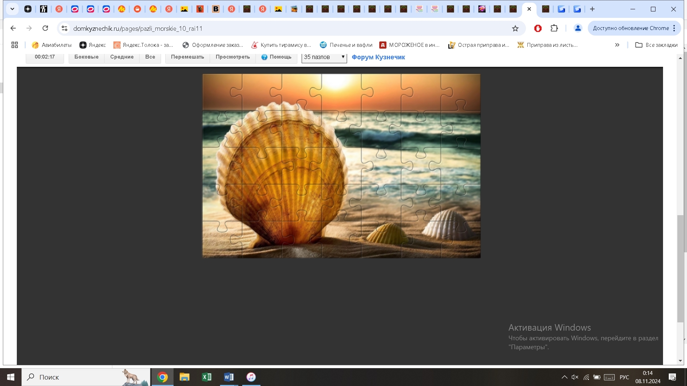Click the taskbar Поиск search box

86,377
